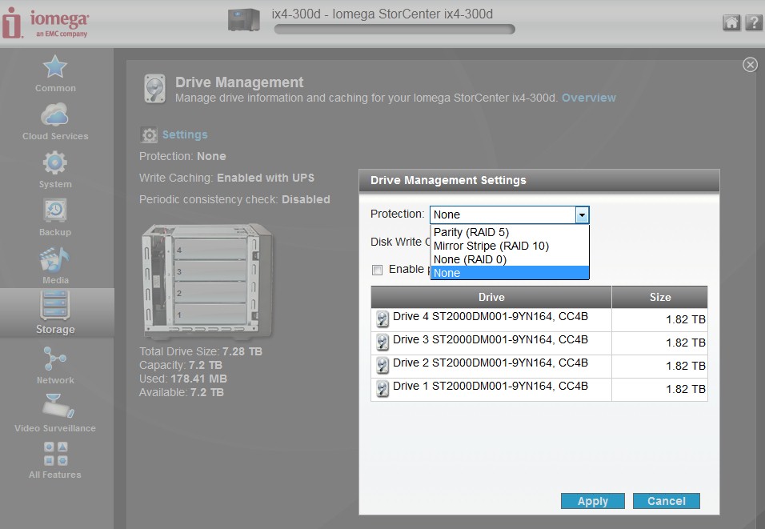
Task: Click the Periodic consistency check: Disabled text
Action: [234, 199]
